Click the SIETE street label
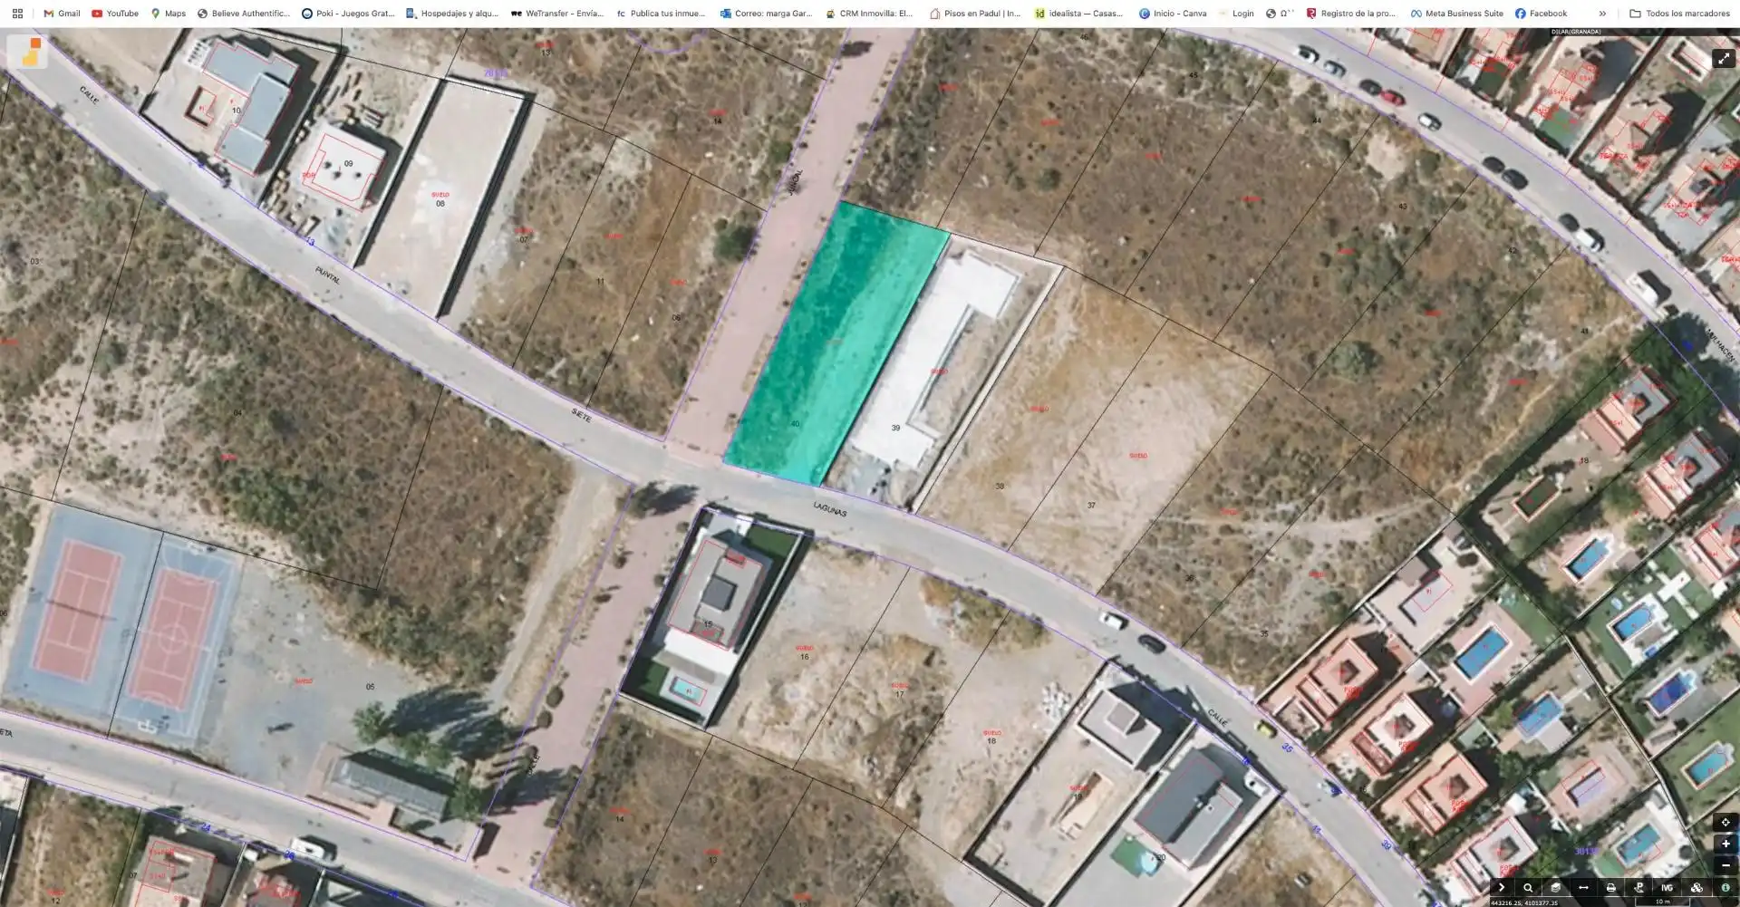 (x=582, y=415)
